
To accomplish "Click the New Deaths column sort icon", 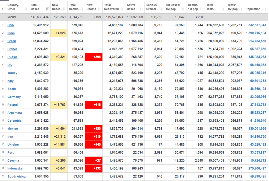I will click(99, 9).
